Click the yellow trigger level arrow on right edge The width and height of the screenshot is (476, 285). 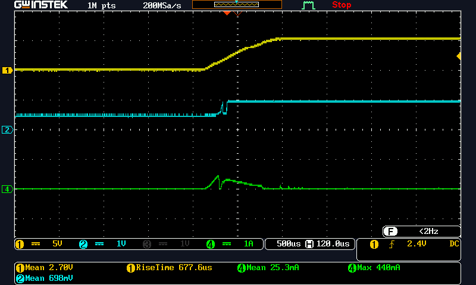click(x=458, y=56)
